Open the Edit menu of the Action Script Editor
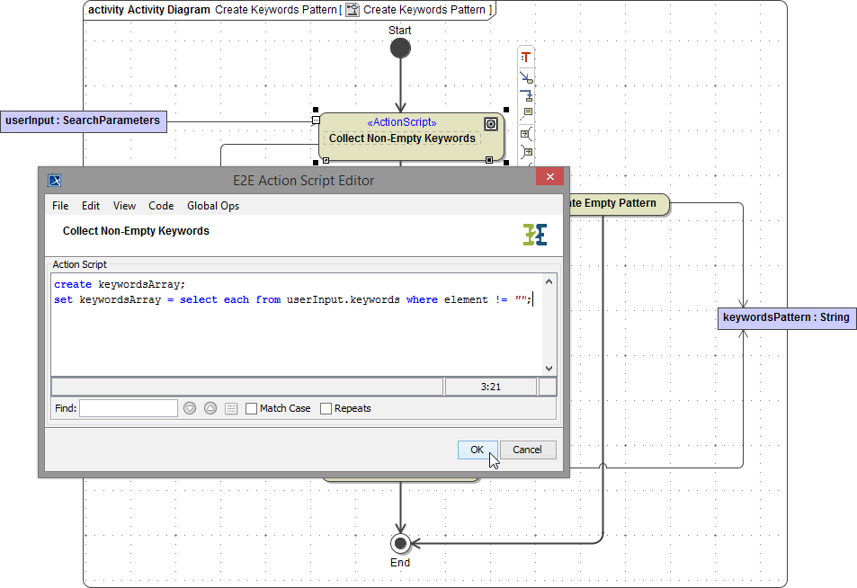 [90, 205]
